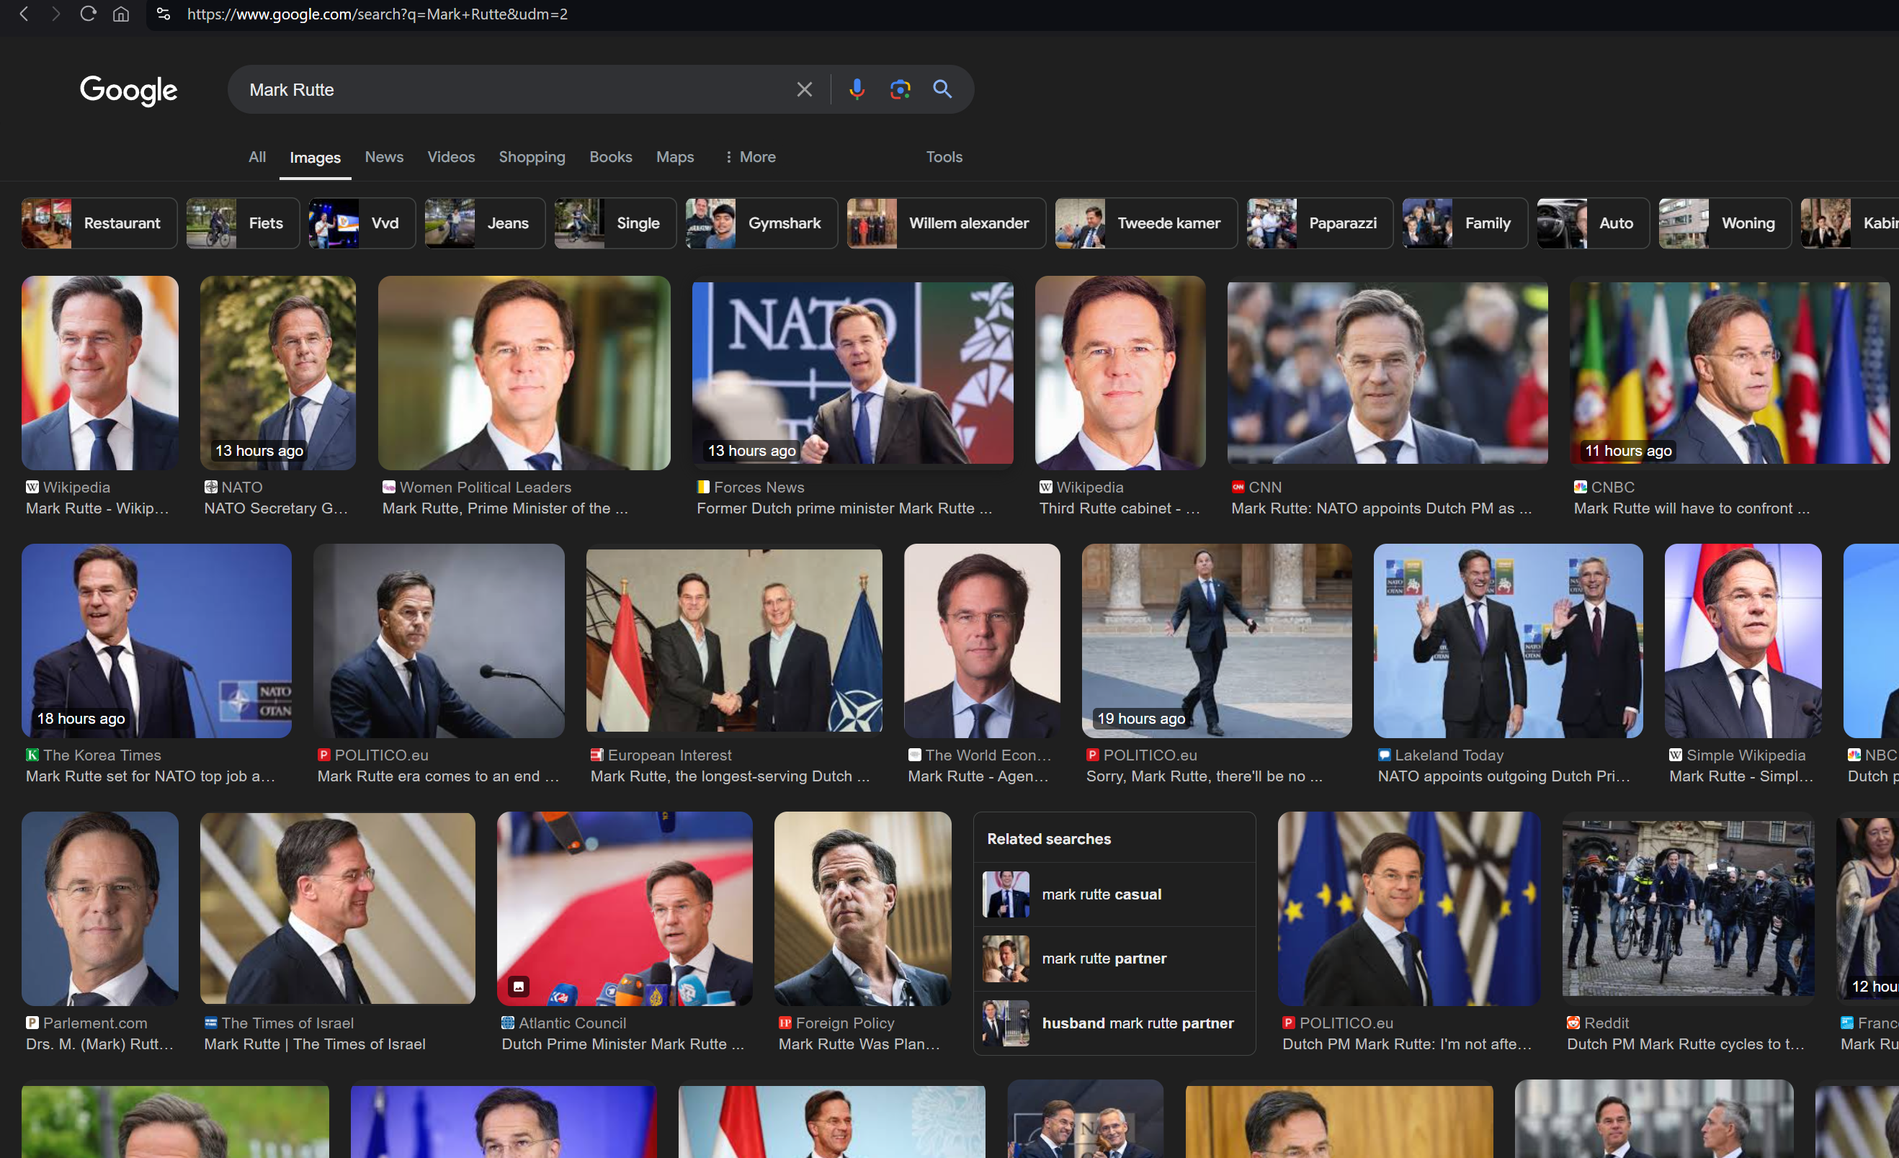This screenshot has height=1158, width=1899.
Task: Open 'Mark Rutte Was Plan...' Foreign Policy link
Action: point(859,1045)
